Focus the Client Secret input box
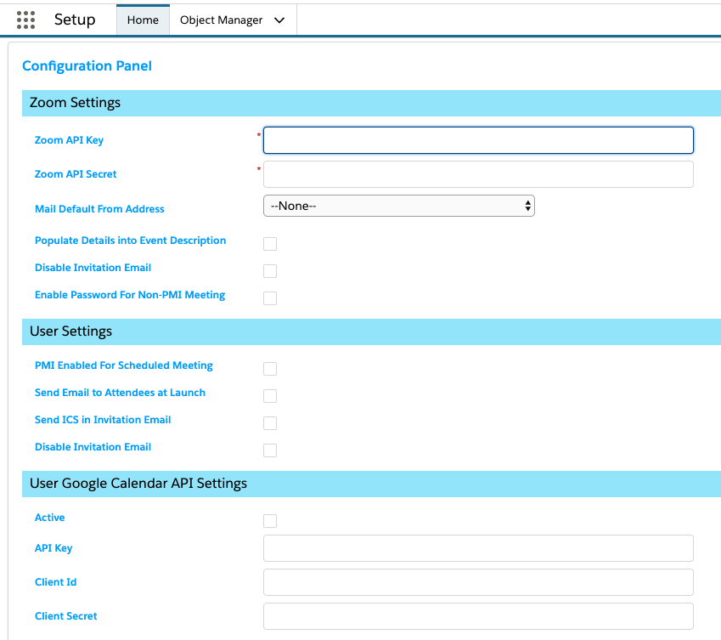This screenshot has width=721, height=640. pyautogui.click(x=478, y=616)
